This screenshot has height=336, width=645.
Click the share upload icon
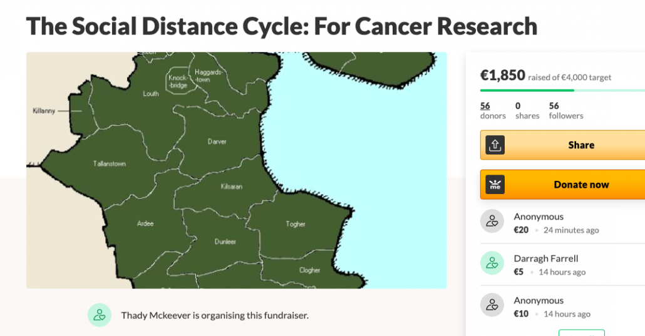pyautogui.click(x=495, y=145)
